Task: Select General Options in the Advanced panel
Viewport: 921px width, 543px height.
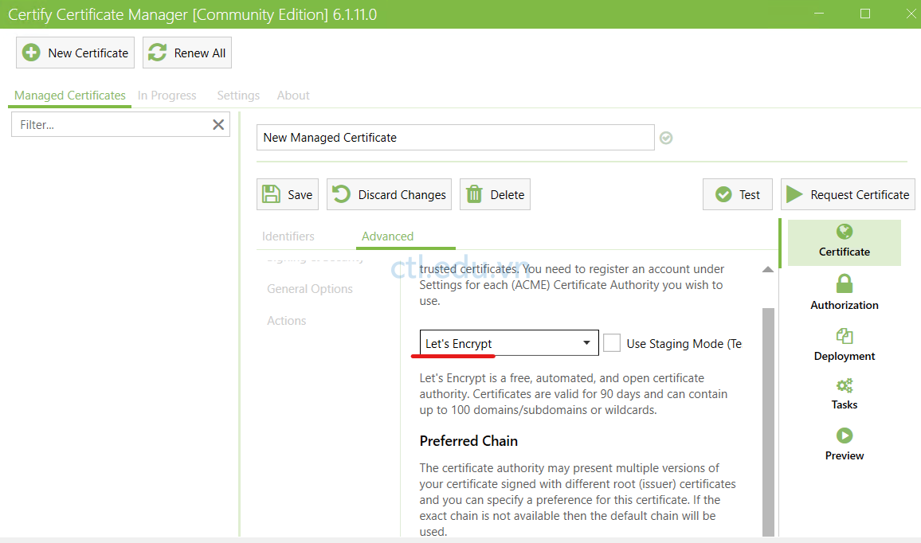Action: click(309, 288)
